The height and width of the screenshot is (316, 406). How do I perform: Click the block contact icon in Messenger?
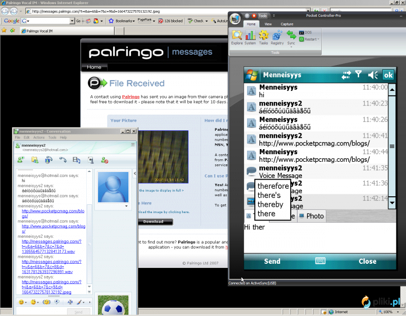click(105, 160)
